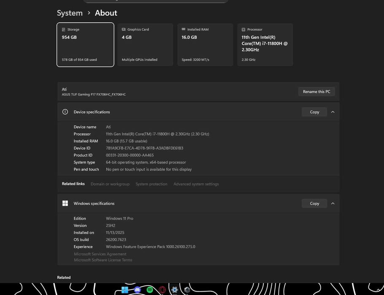Click Rename this PC button
The image size is (384, 295).
(x=316, y=91)
